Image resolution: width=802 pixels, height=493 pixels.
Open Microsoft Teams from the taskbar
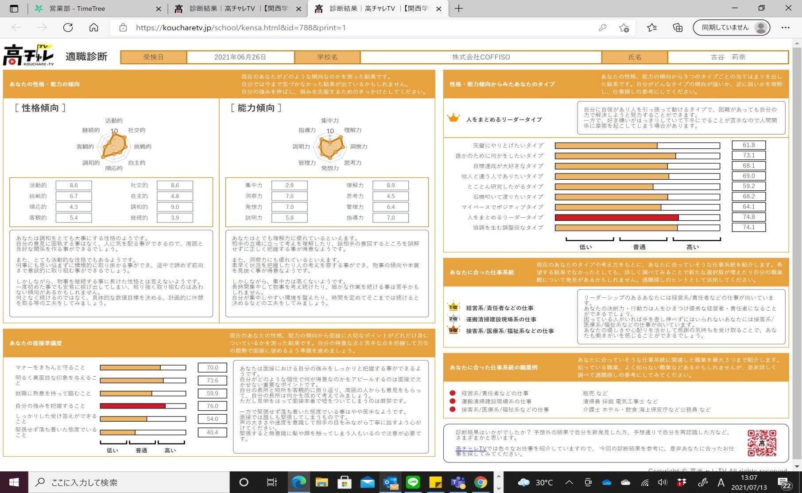click(458, 482)
